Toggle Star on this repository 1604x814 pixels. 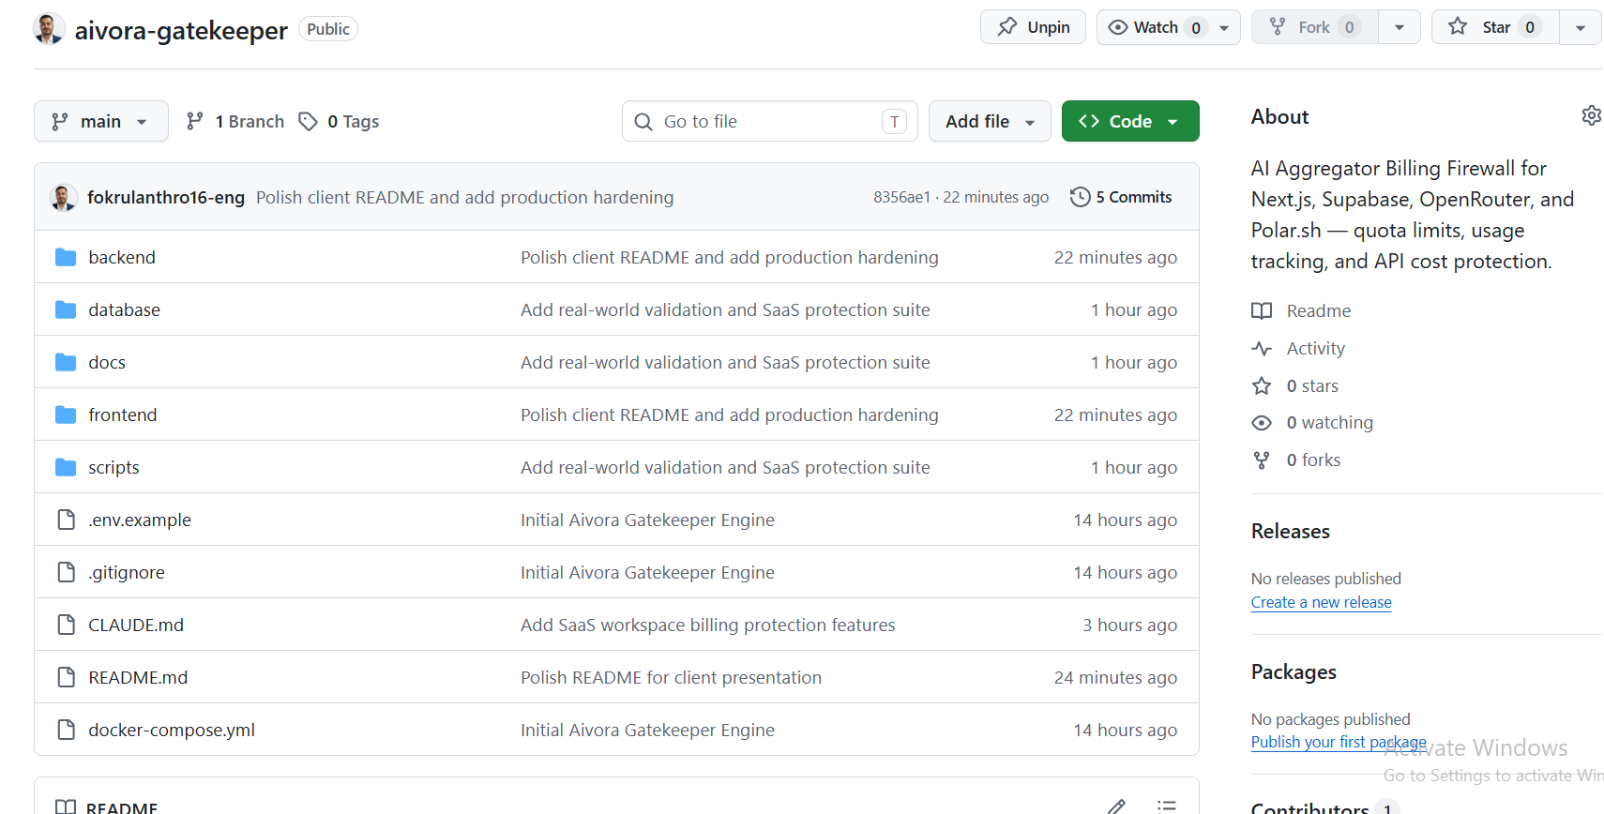pos(1495,27)
